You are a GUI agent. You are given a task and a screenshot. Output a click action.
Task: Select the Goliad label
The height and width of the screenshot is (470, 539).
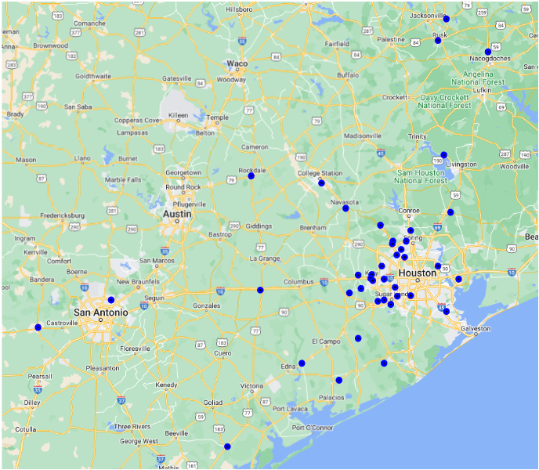pyautogui.click(x=213, y=403)
